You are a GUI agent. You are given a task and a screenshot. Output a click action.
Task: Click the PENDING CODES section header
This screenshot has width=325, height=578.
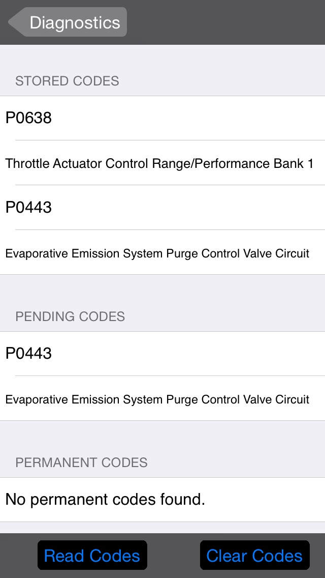coord(70,316)
